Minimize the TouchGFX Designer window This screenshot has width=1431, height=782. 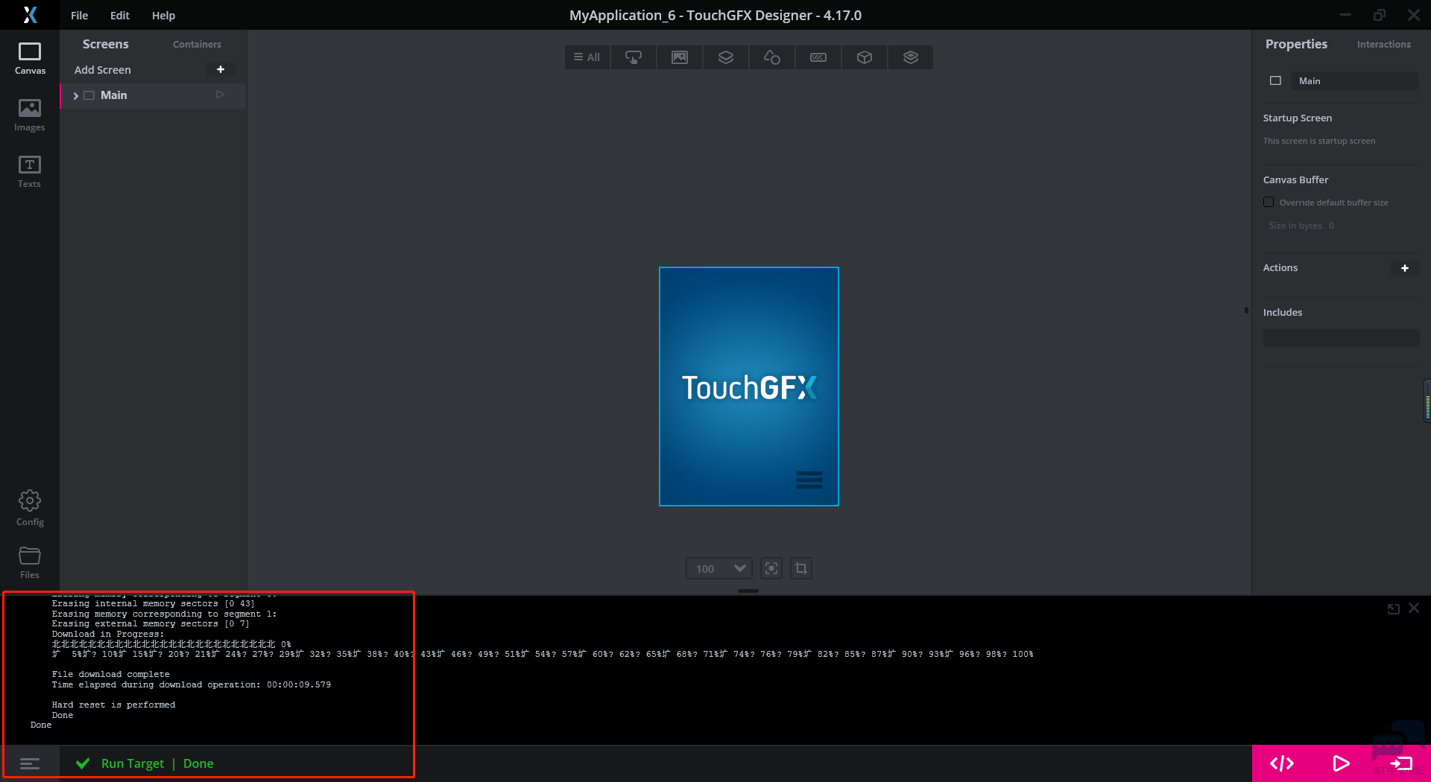point(1345,15)
